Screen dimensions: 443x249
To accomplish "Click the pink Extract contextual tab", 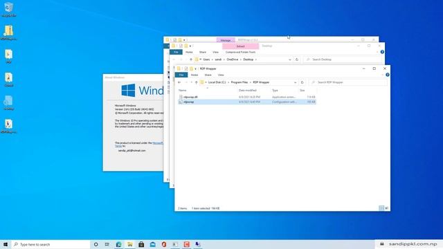I will [x=240, y=46].
